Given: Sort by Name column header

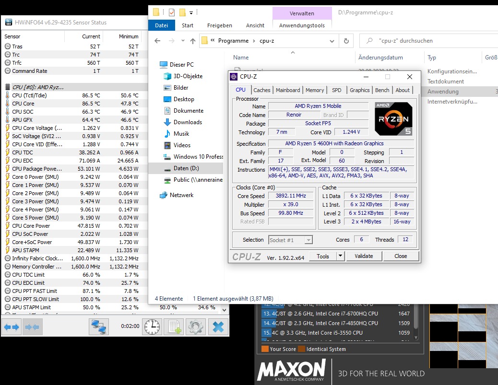Looking at the screenshot, I should tap(241, 58).
